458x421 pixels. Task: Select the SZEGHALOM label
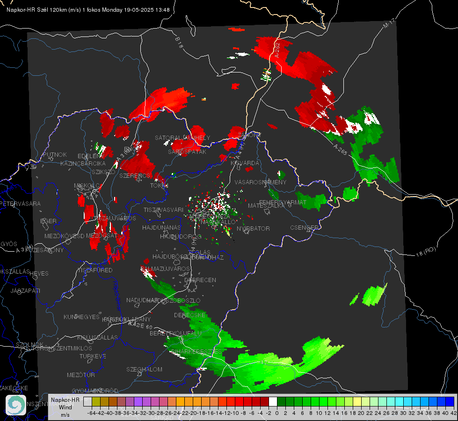pos(144,369)
